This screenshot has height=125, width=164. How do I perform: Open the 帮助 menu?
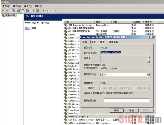(38, 6)
